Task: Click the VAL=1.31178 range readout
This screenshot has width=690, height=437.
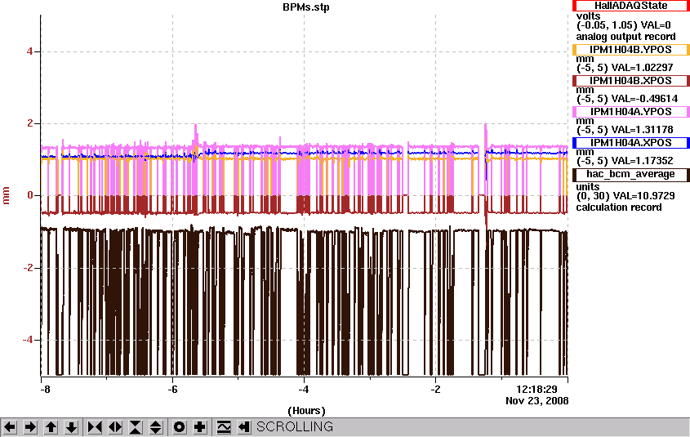Action: [x=625, y=130]
